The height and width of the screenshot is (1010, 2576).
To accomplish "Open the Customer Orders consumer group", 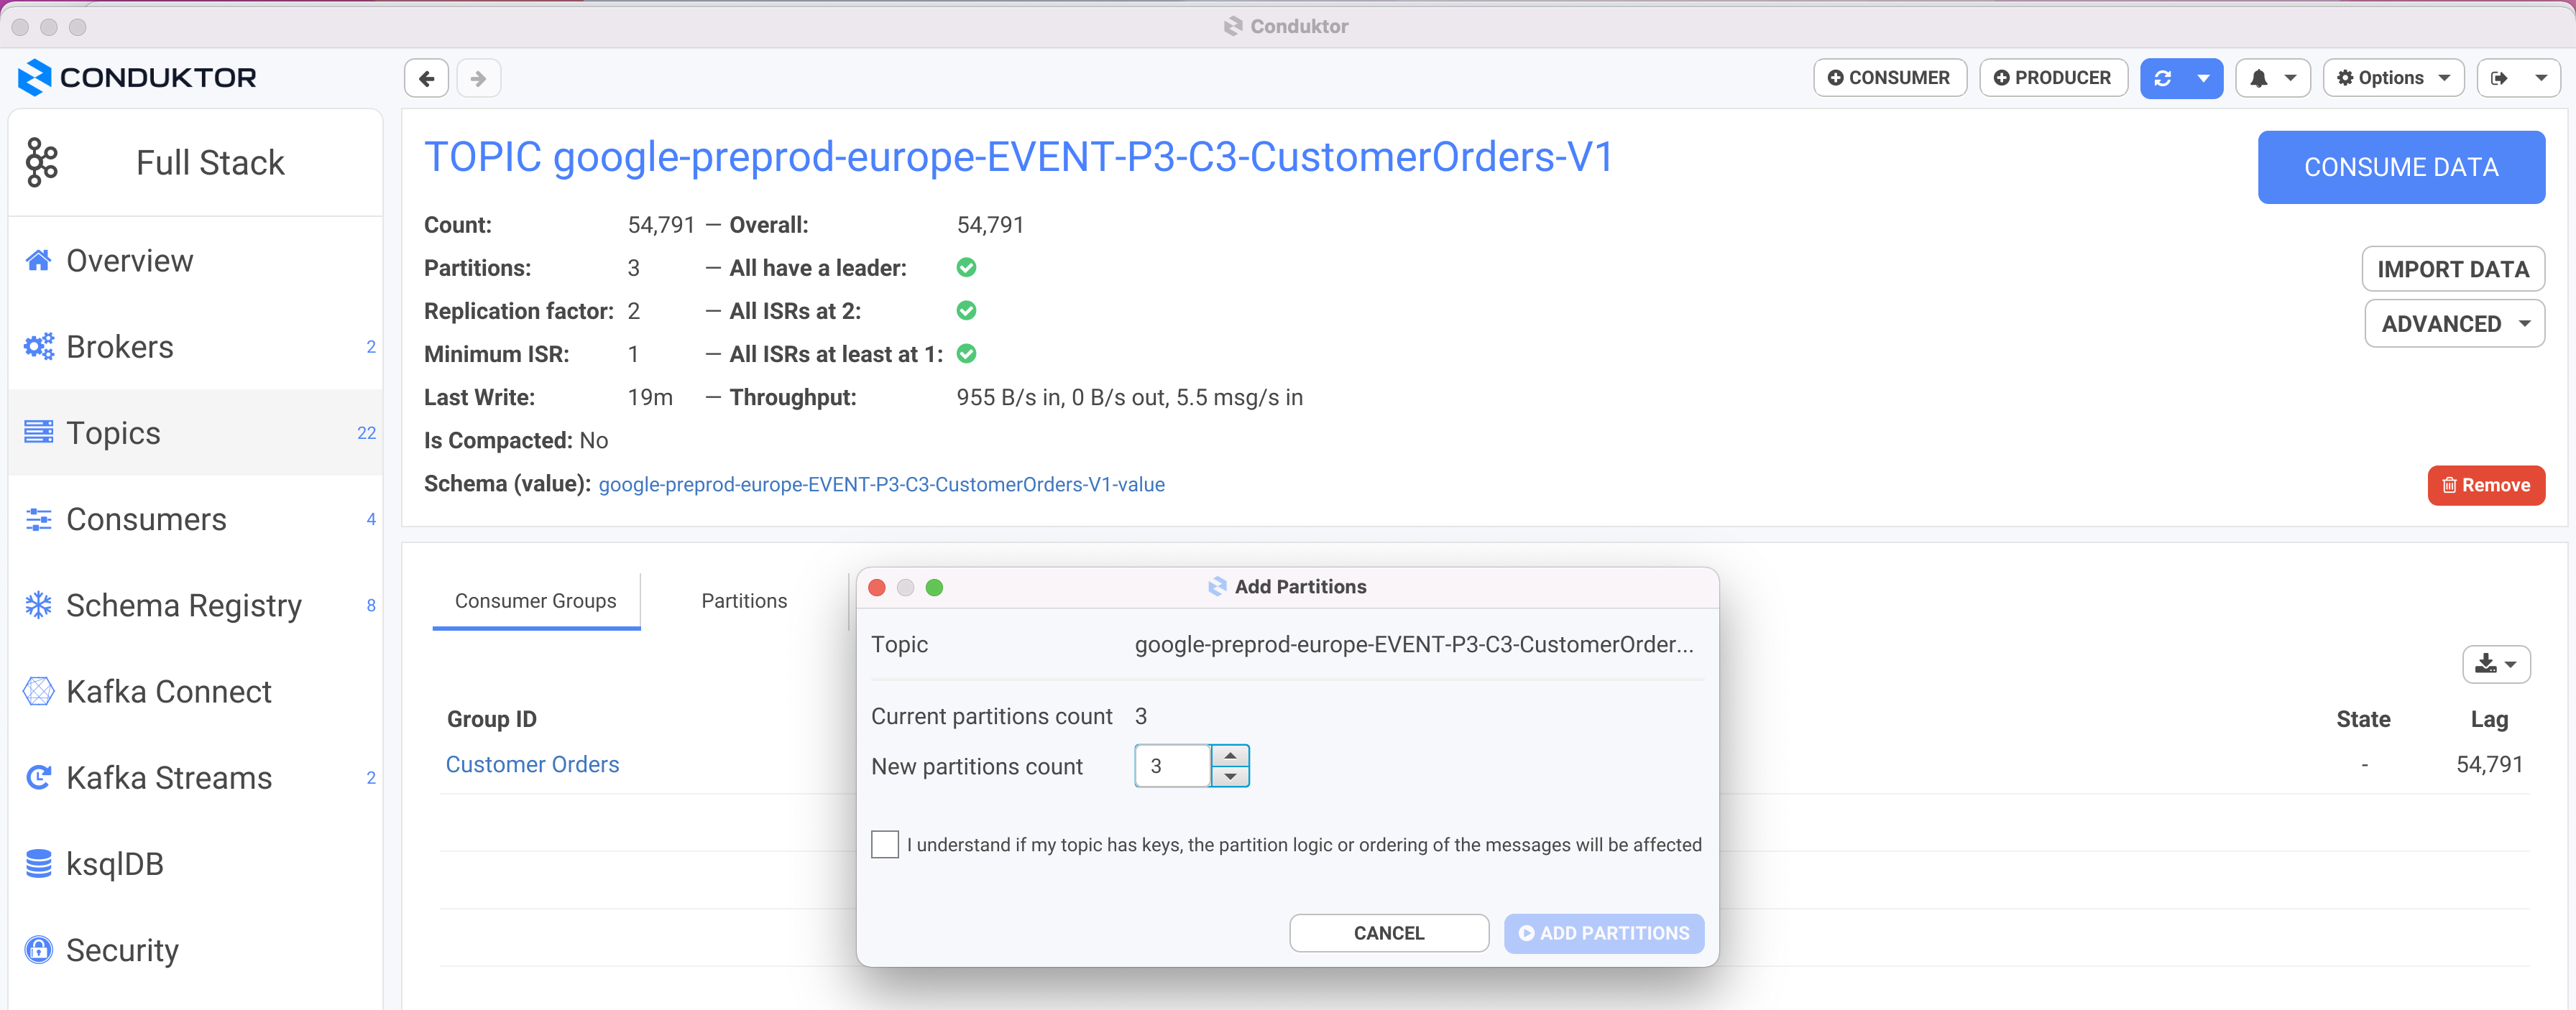I will pyautogui.click(x=532, y=764).
